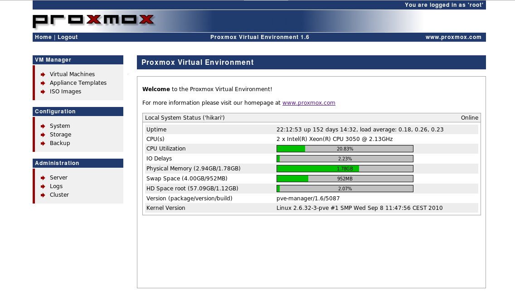The height and width of the screenshot is (291, 515).
Task: Click the red arrow beside Appliance Templates
Action: [x=43, y=83]
